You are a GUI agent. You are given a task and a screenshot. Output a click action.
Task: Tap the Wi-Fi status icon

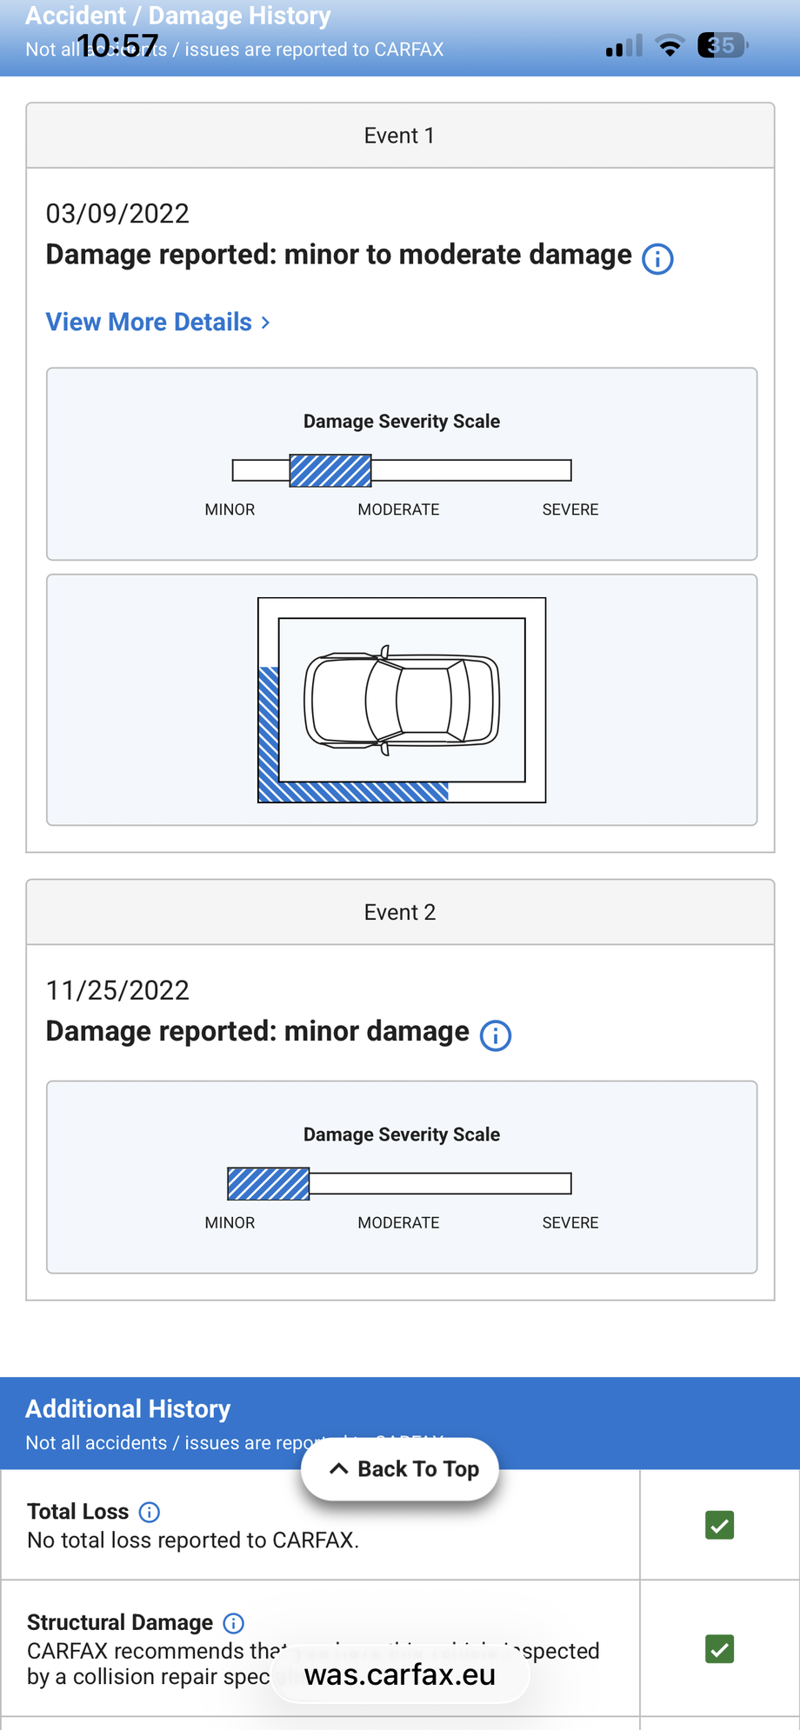coord(670,46)
